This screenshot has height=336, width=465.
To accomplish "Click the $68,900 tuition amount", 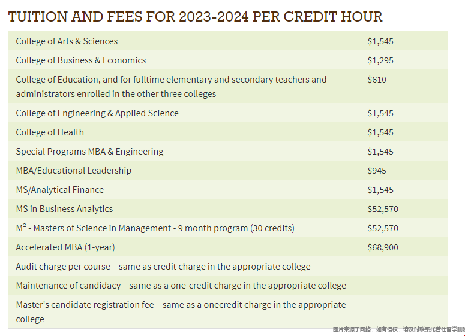I will click(383, 247).
